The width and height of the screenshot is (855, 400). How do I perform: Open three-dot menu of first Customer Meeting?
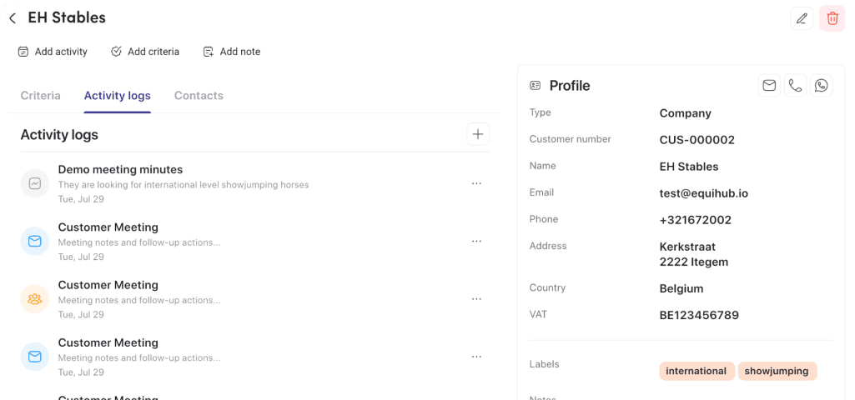476,242
